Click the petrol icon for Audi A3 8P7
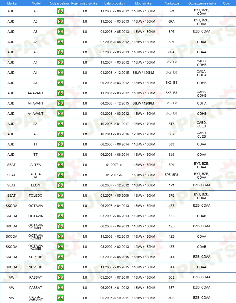 pyautogui.click(x=61, y=32)
